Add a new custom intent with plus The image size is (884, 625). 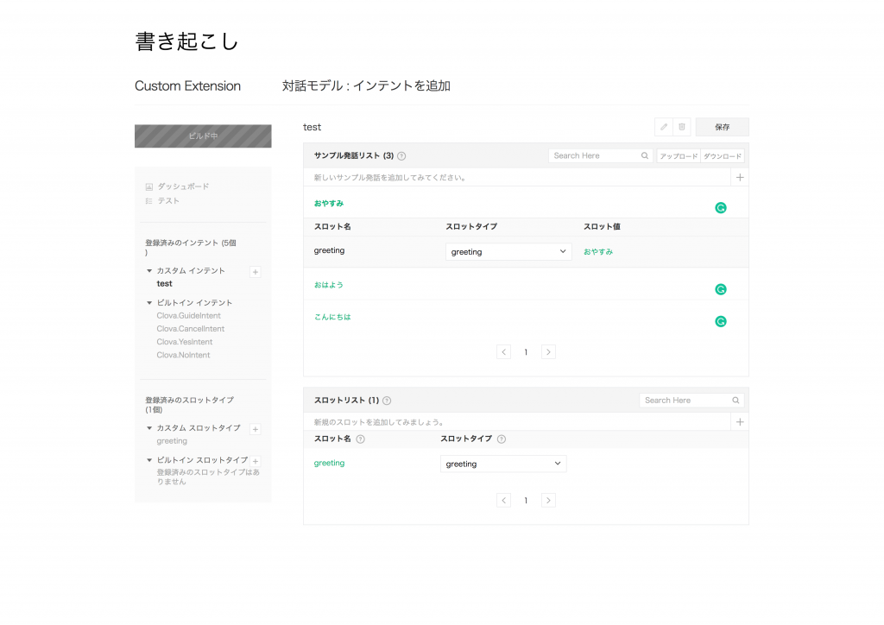256,272
